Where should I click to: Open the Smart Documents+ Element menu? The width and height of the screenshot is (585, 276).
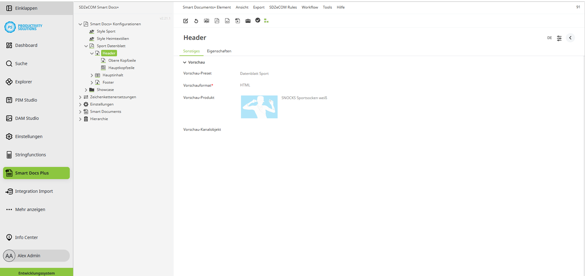(207, 7)
